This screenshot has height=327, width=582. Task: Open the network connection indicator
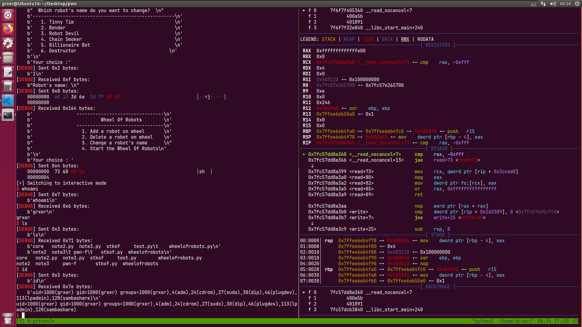(543, 4)
